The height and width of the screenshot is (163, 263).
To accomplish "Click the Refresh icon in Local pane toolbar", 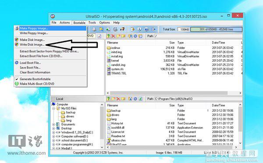I will coord(141,99).
